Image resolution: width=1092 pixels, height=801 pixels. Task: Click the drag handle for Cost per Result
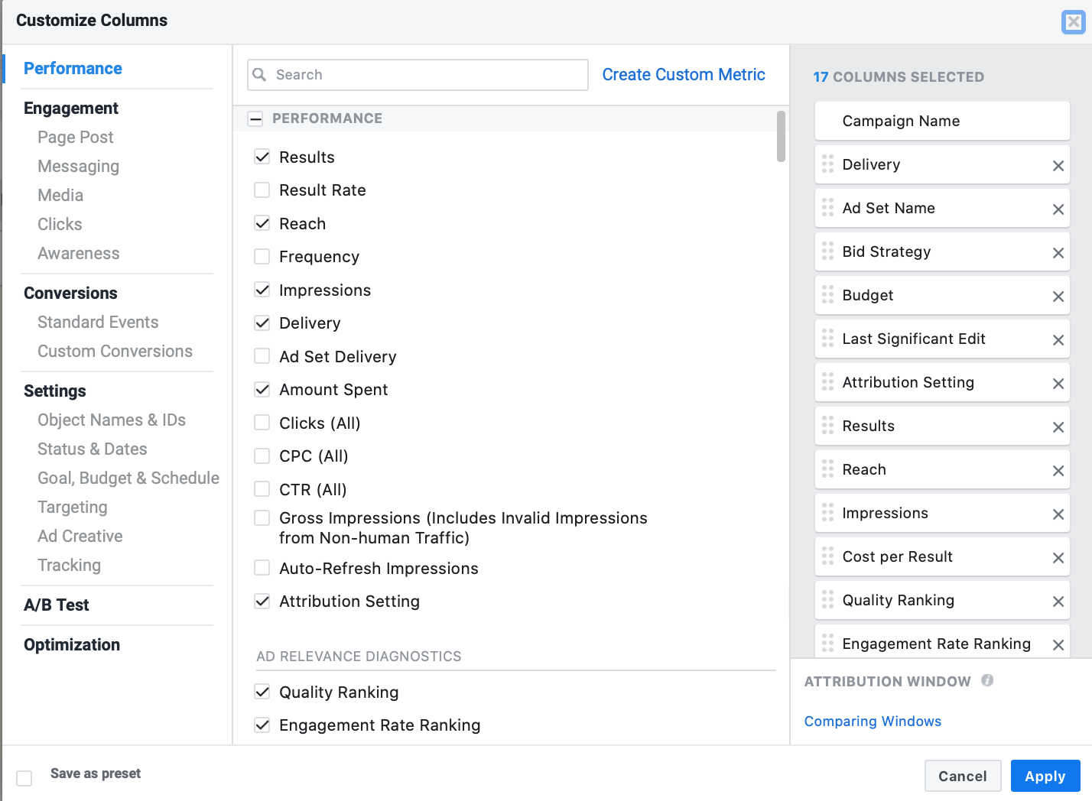[827, 556]
